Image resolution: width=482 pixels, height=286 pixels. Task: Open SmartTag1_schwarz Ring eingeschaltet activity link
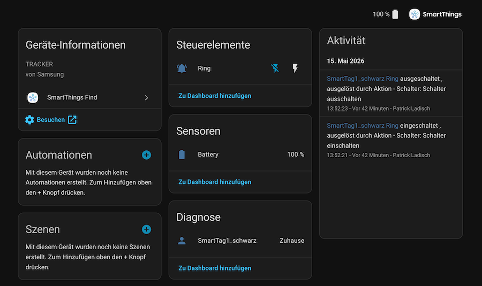(363, 126)
